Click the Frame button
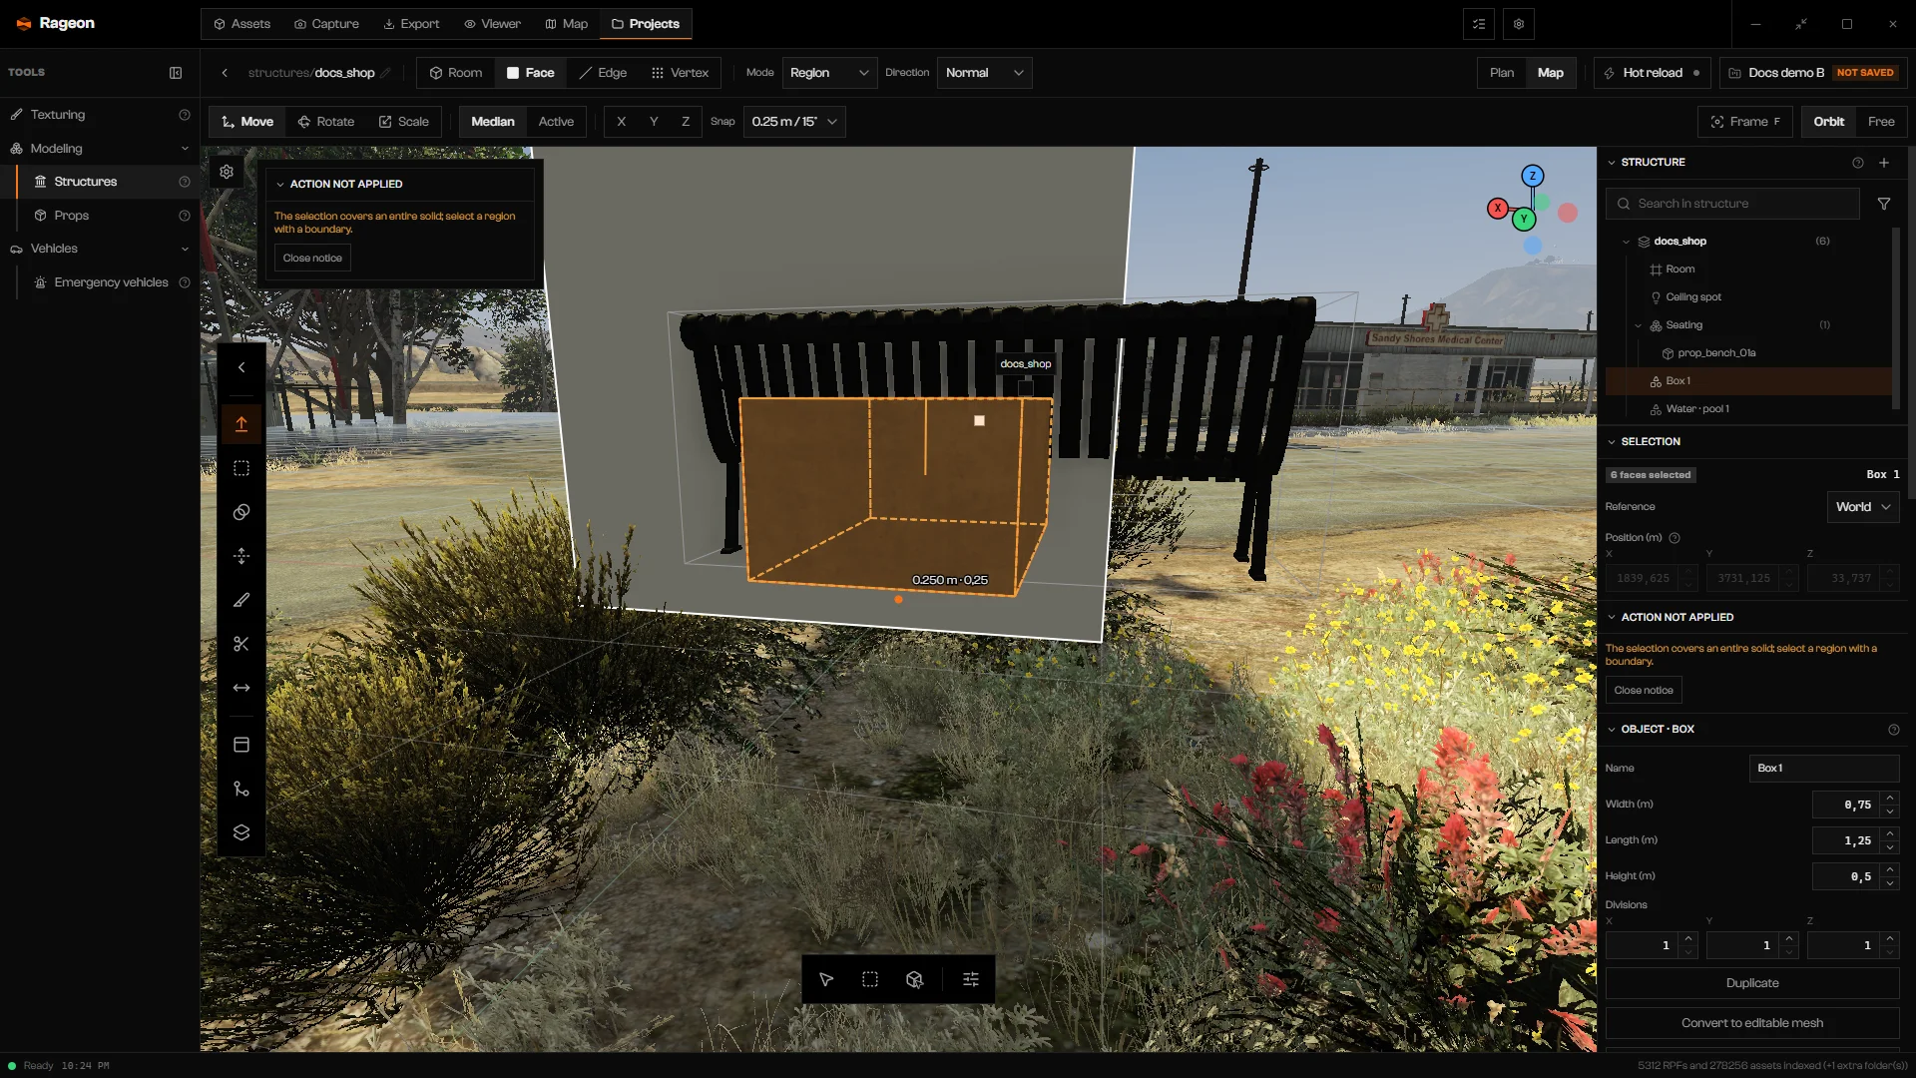Screen dimensions: 1916x1078 pyautogui.click(x=1745, y=122)
